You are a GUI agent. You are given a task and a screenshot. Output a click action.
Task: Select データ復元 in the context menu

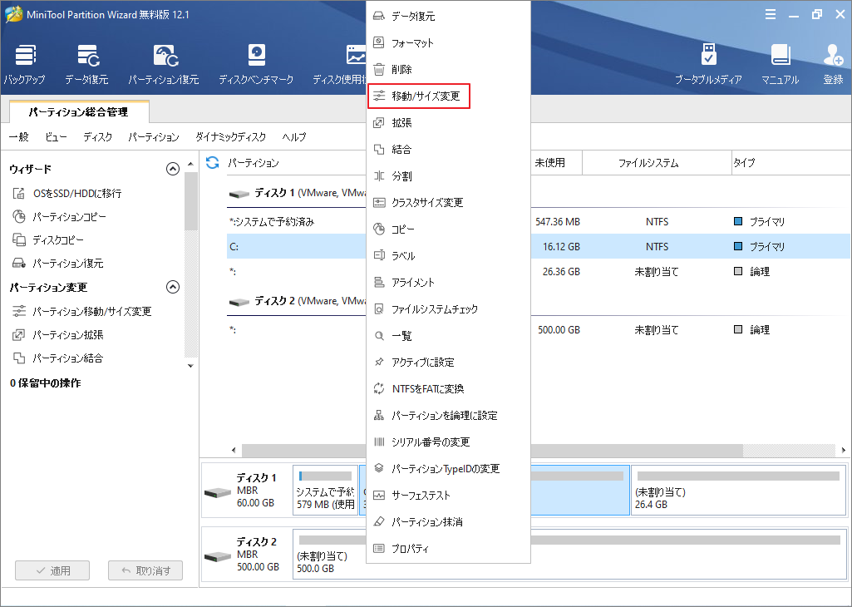pyautogui.click(x=448, y=17)
